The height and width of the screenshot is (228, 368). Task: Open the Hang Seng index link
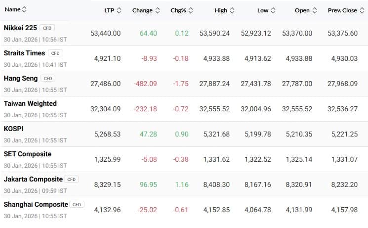21,79
